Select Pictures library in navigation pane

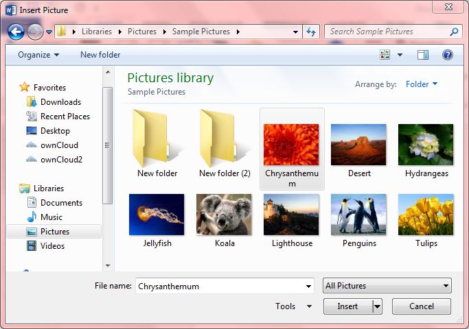(54, 232)
